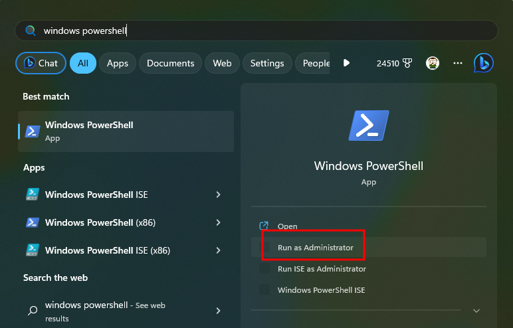Switch to the People filter tab
The height and width of the screenshot is (328, 513).
[x=313, y=63]
